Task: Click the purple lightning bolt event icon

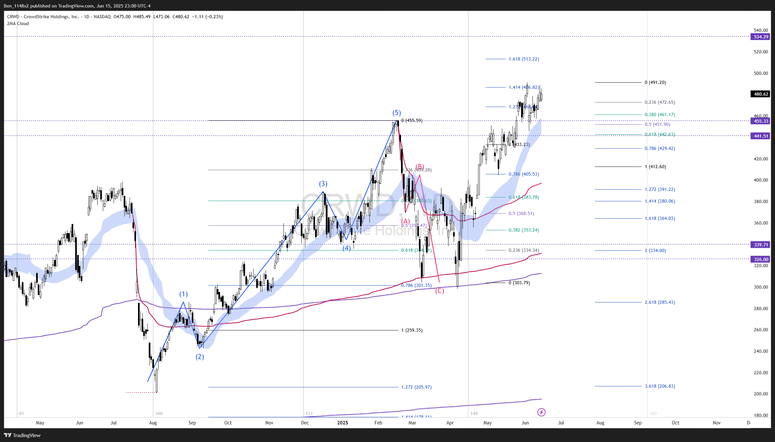Action: (541, 412)
